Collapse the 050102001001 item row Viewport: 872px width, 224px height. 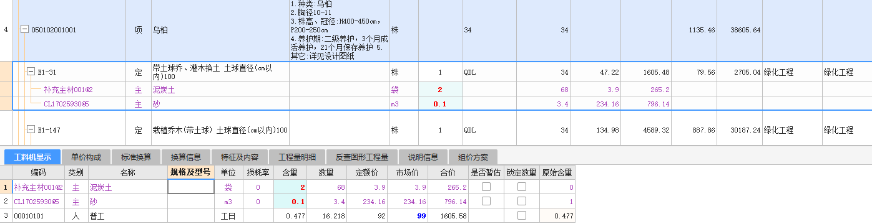tap(24, 29)
